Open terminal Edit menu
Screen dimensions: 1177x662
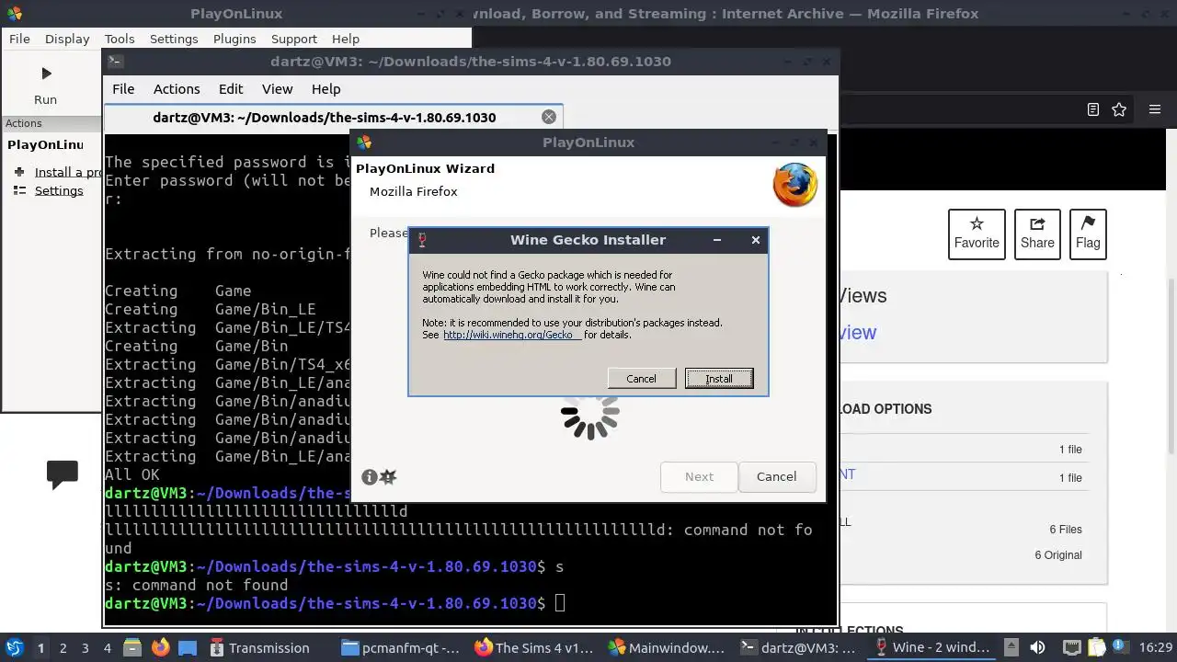coord(231,89)
